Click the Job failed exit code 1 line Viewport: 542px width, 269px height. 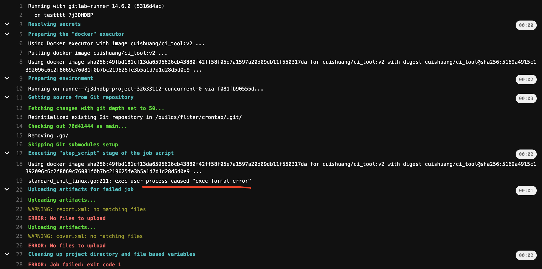pyautogui.click(x=75, y=265)
